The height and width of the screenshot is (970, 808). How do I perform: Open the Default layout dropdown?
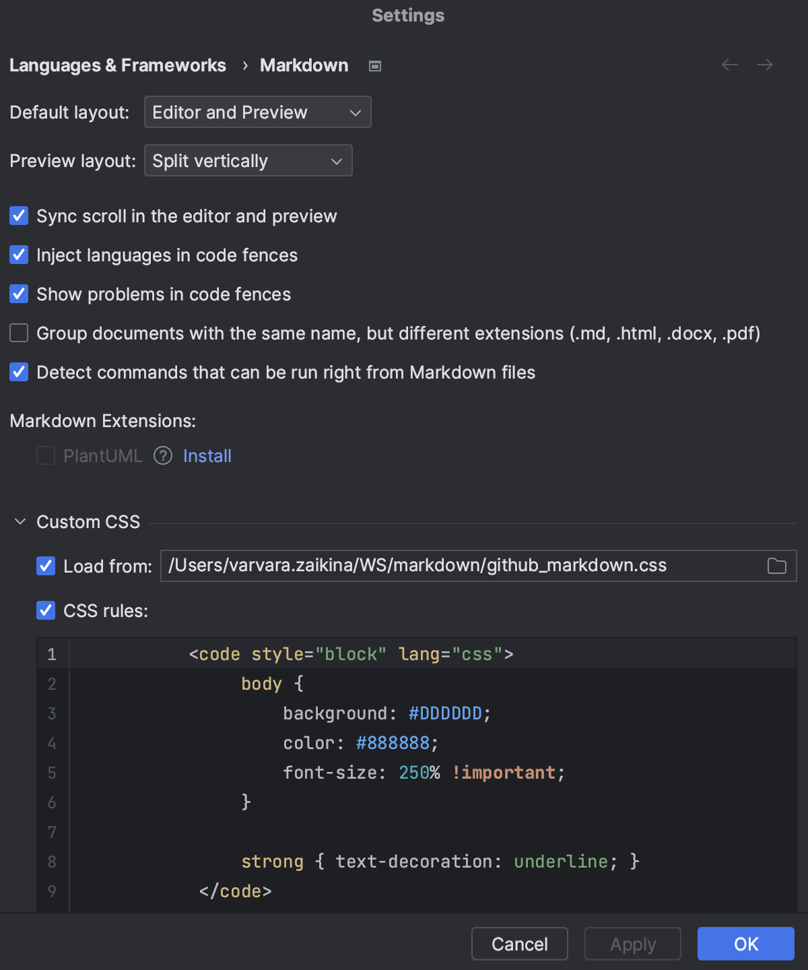pos(257,112)
